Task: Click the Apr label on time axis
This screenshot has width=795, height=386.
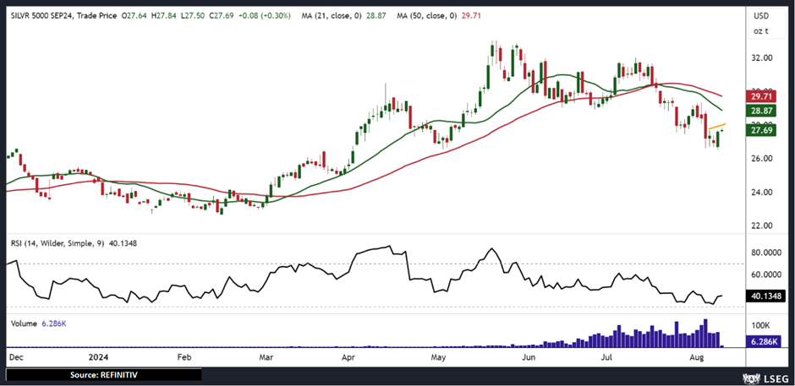Action: [x=350, y=358]
